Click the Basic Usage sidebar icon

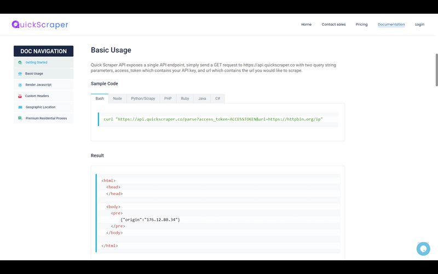coord(20,74)
